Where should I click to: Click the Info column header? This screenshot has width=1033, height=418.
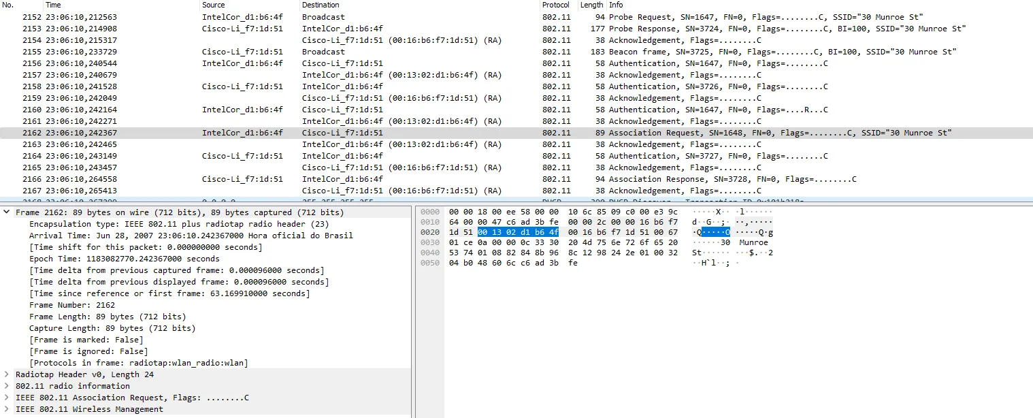616,5
